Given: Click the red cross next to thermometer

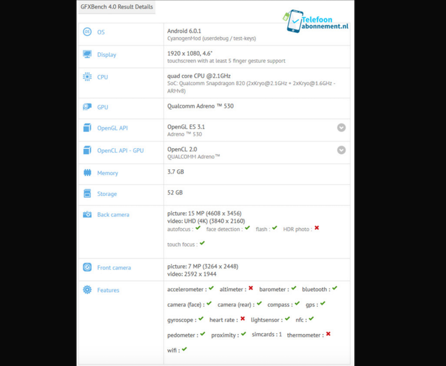Looking at the screenshot, I should coord(329,334).
